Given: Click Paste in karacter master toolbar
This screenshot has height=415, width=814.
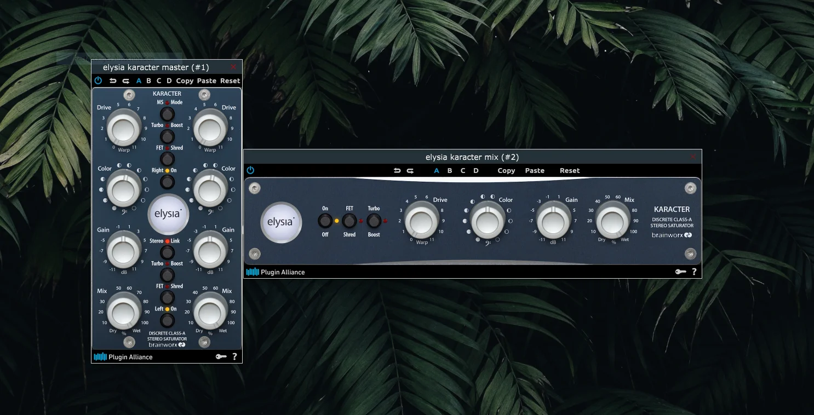Looking at the screenshot, I should point(207,80).
